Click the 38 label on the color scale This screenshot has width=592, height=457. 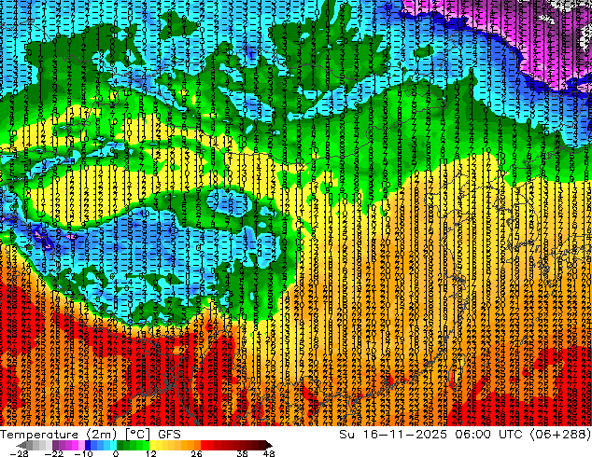pyautogui.click(x=243, y=453)
